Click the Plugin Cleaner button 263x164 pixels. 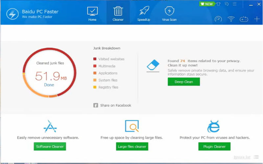(x=214, y=146)
